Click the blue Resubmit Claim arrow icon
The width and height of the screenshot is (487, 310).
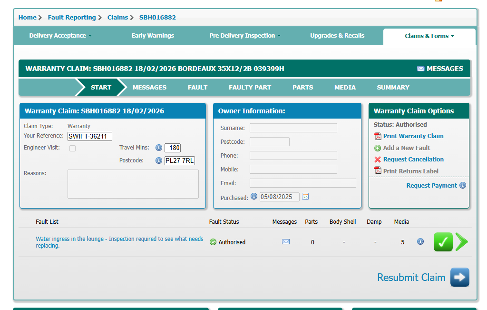[x=459, y=277]
